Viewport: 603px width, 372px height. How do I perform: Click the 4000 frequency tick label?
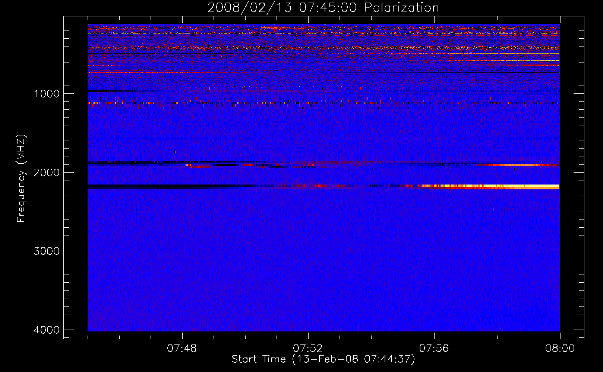pyautogui.click(x=47, y=330)
